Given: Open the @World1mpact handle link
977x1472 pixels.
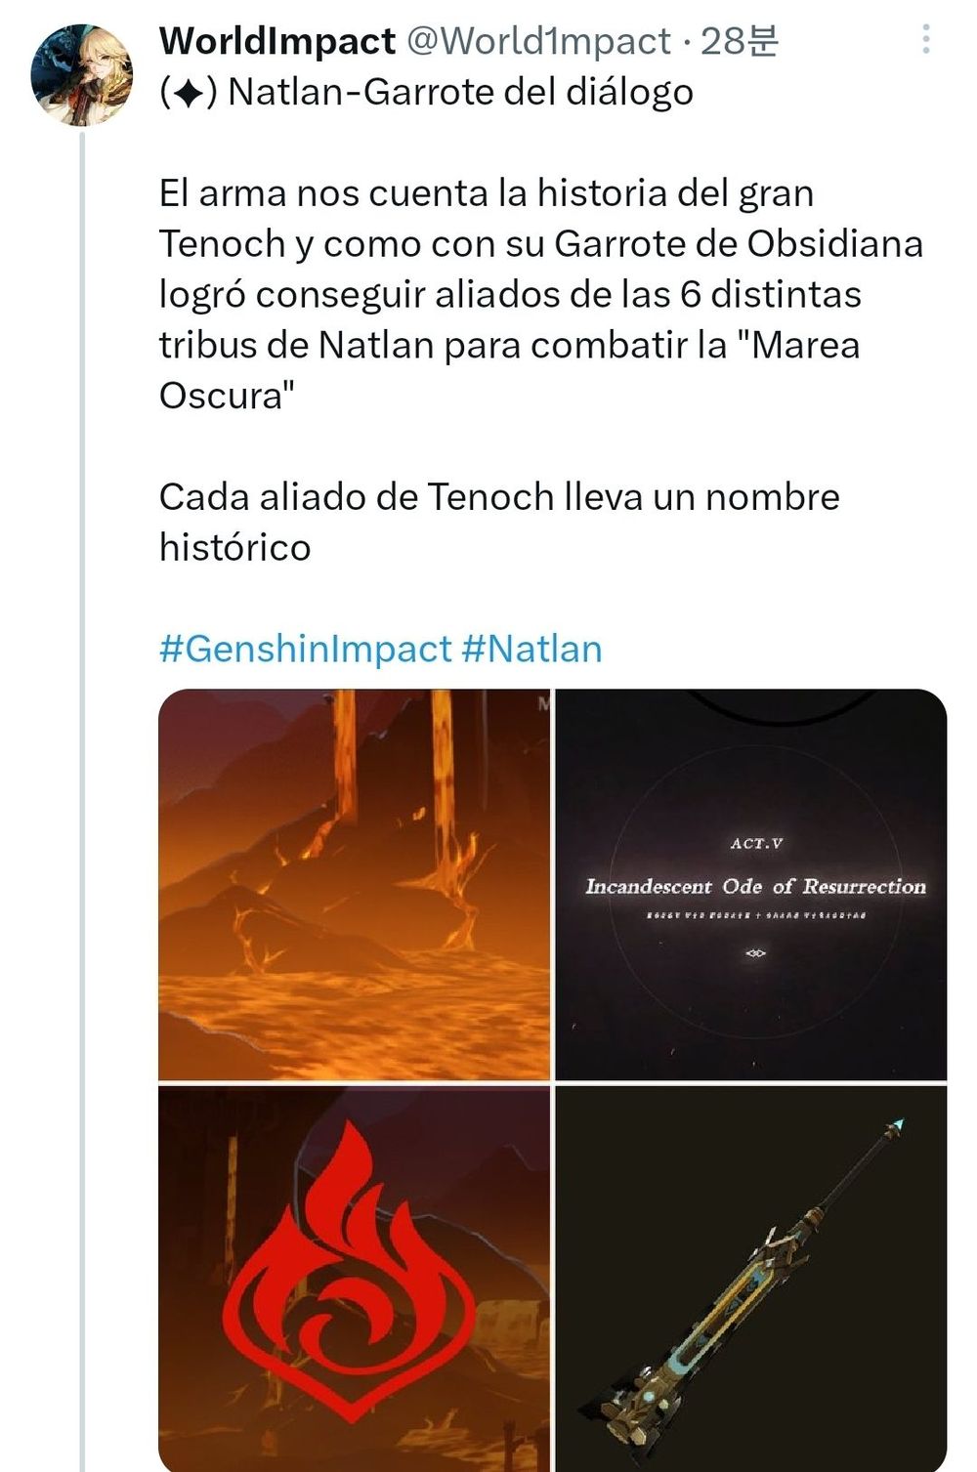Looking at the screenshot, I should pos(537,41).
